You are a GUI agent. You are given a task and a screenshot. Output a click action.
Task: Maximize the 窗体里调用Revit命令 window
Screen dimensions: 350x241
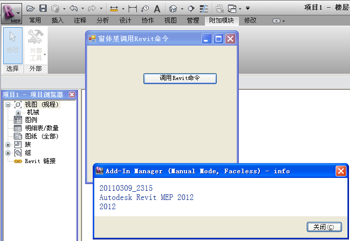pos(218,39)
